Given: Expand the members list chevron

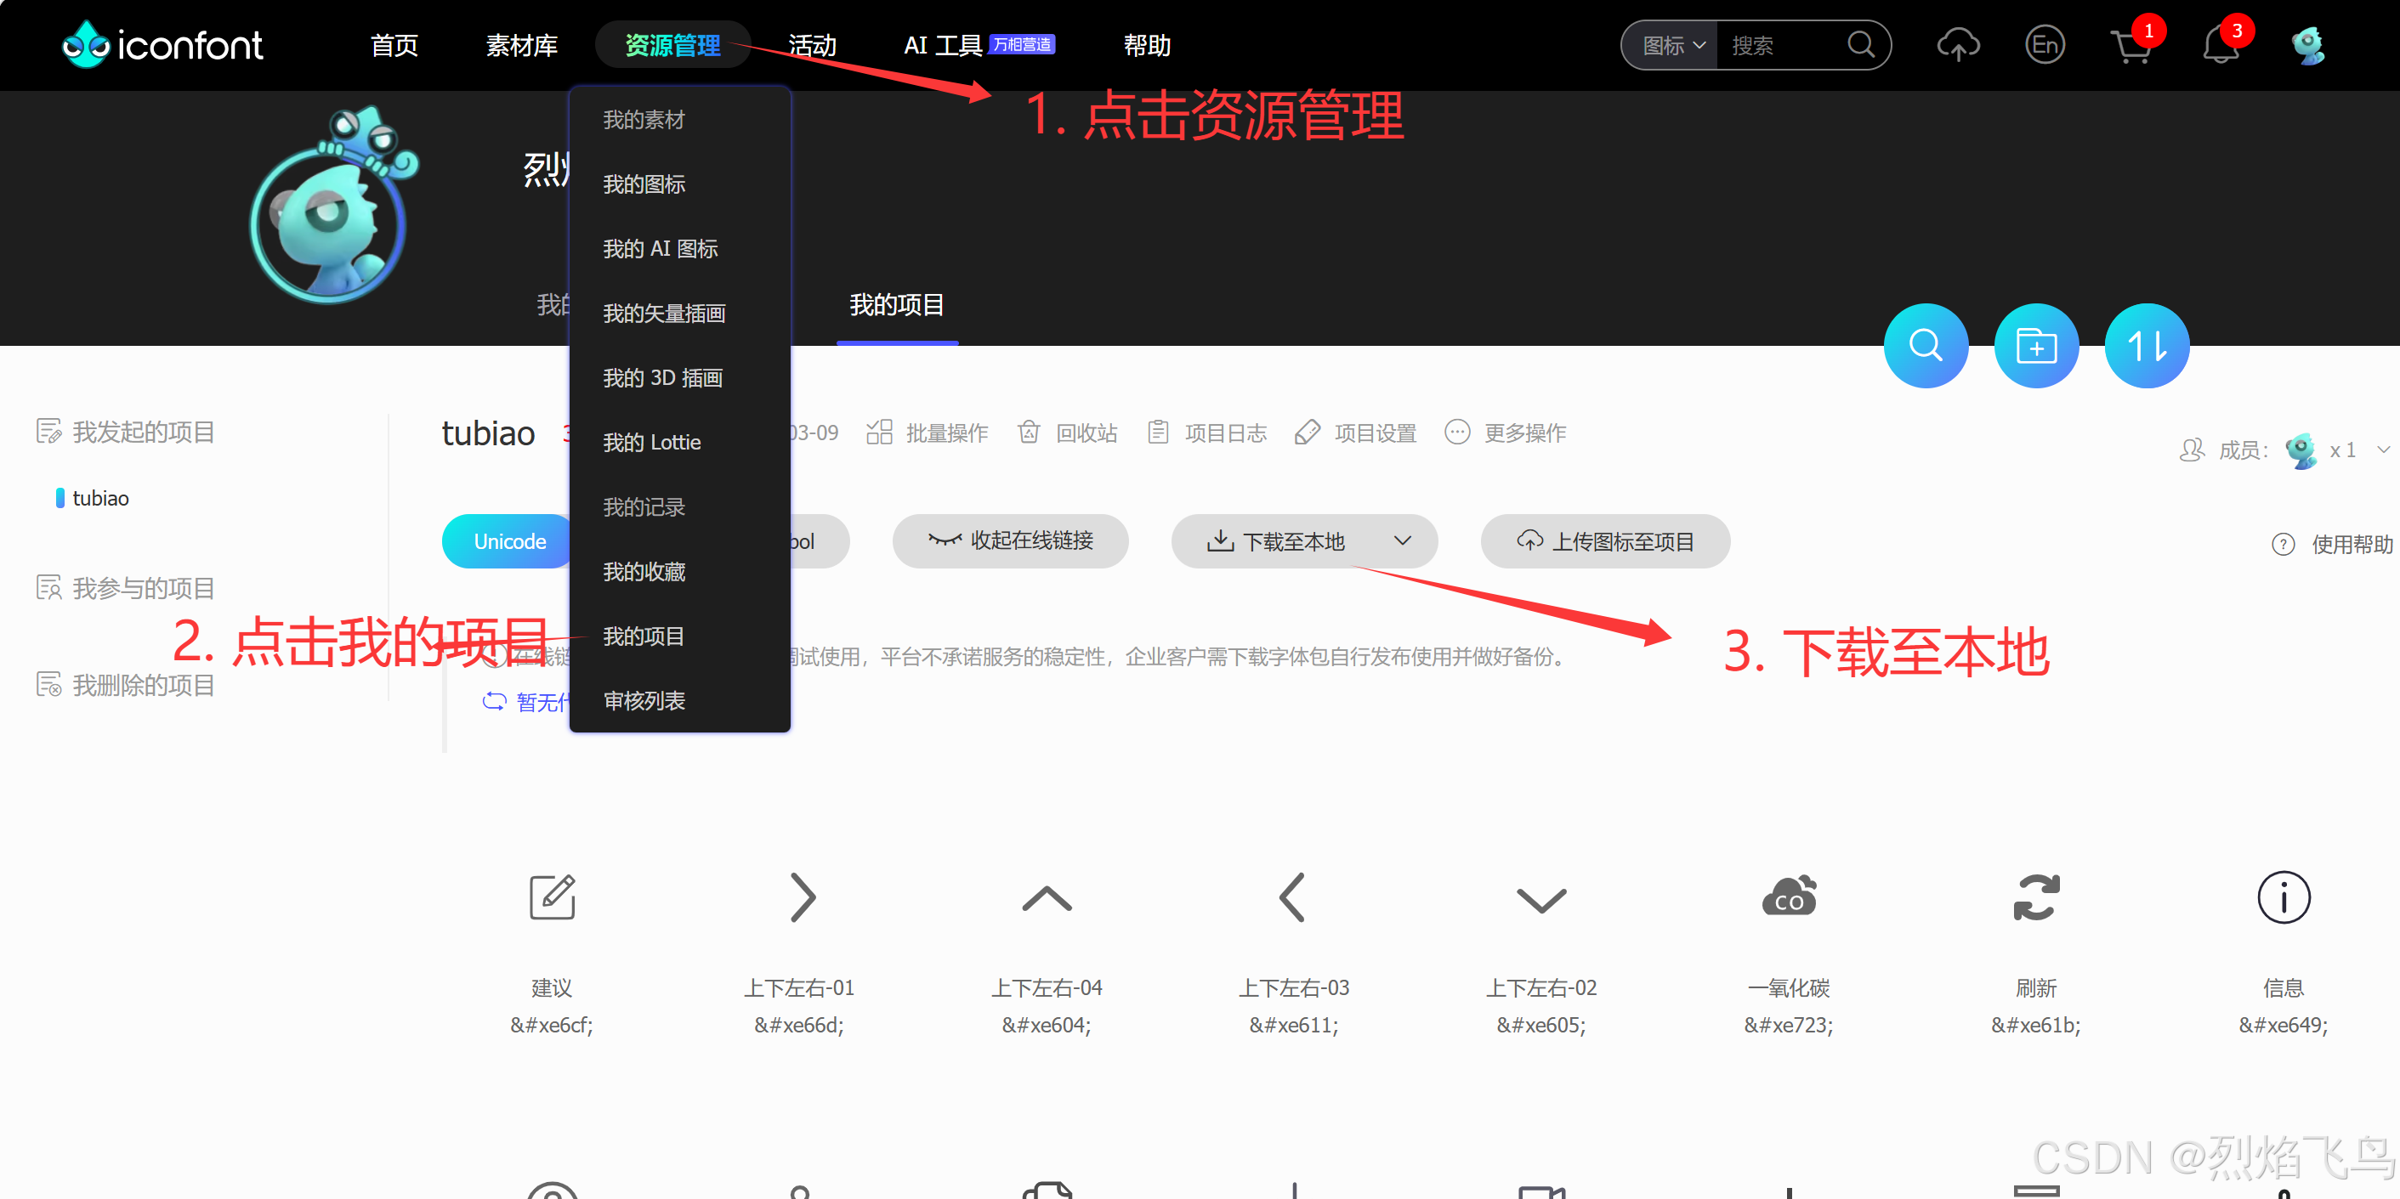Looking at the screenshot, I should click(2382, 450).
